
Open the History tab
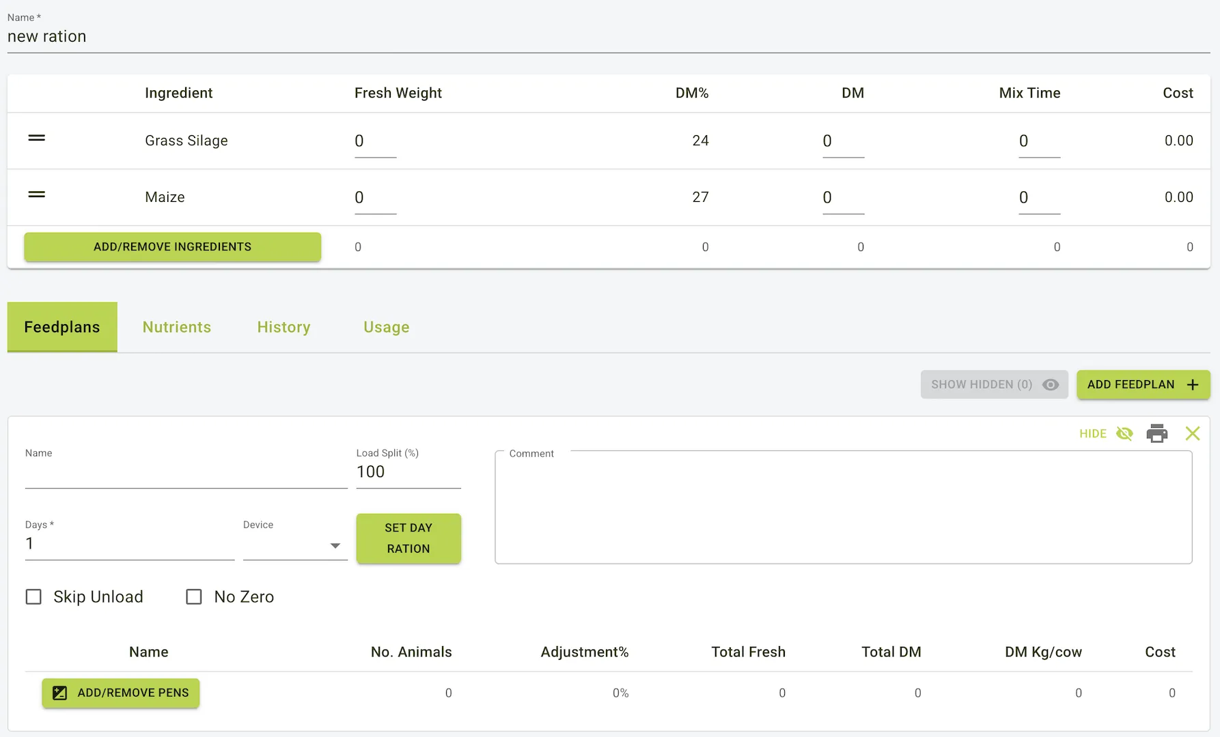tap(283, 327)
